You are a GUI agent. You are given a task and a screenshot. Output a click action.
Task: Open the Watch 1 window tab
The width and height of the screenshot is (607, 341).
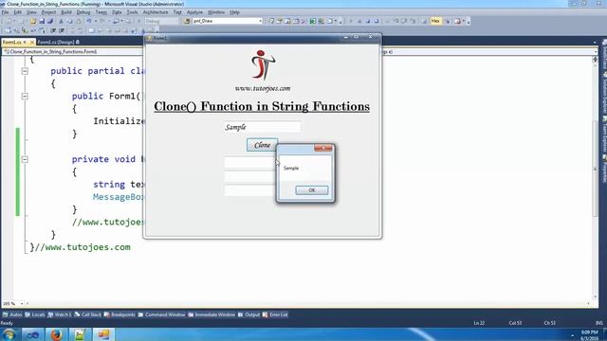coord(60,314)
